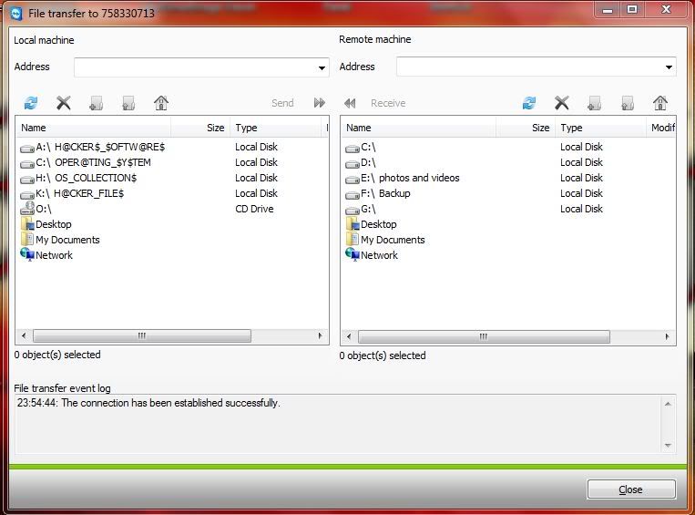Viewport: 695px width, 515px height.
Task: Open the local Address dropdown
Action: pyautogui.click(x=322, y=67)
